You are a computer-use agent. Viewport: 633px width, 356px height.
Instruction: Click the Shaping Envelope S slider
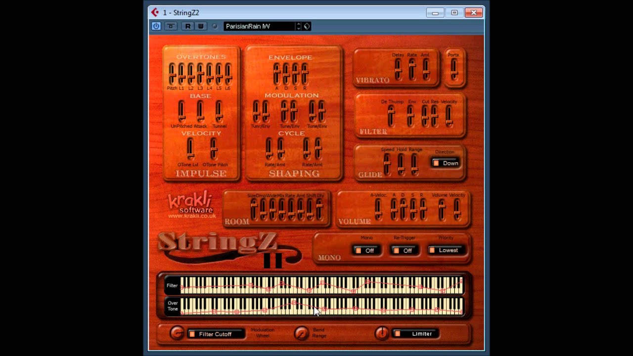tap(295, 74)
